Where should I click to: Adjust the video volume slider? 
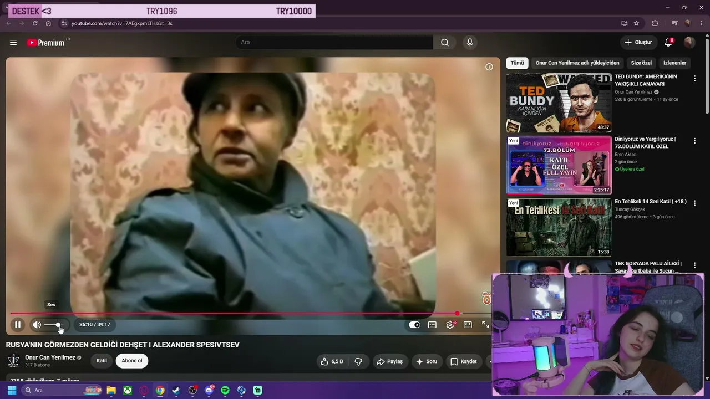[54, 325]
